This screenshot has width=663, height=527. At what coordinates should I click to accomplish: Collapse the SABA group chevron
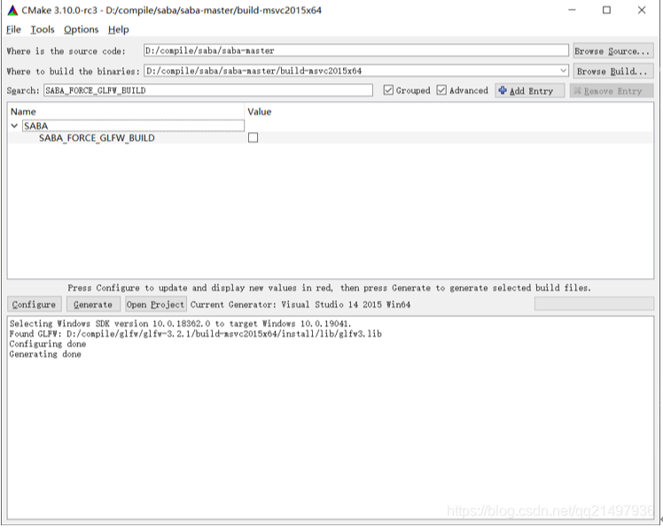pyautogui.click(x=14, y=126)
